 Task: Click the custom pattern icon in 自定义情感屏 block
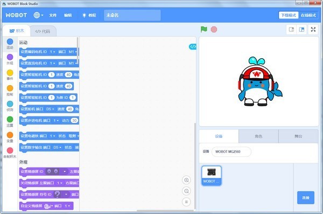47,206
